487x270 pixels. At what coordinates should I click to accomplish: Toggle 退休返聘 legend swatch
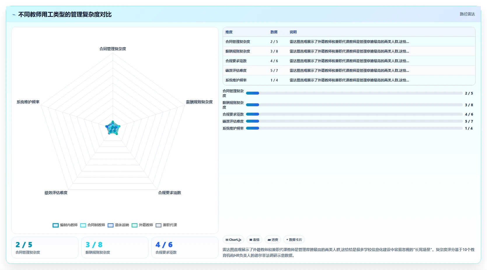pos(111,225)
